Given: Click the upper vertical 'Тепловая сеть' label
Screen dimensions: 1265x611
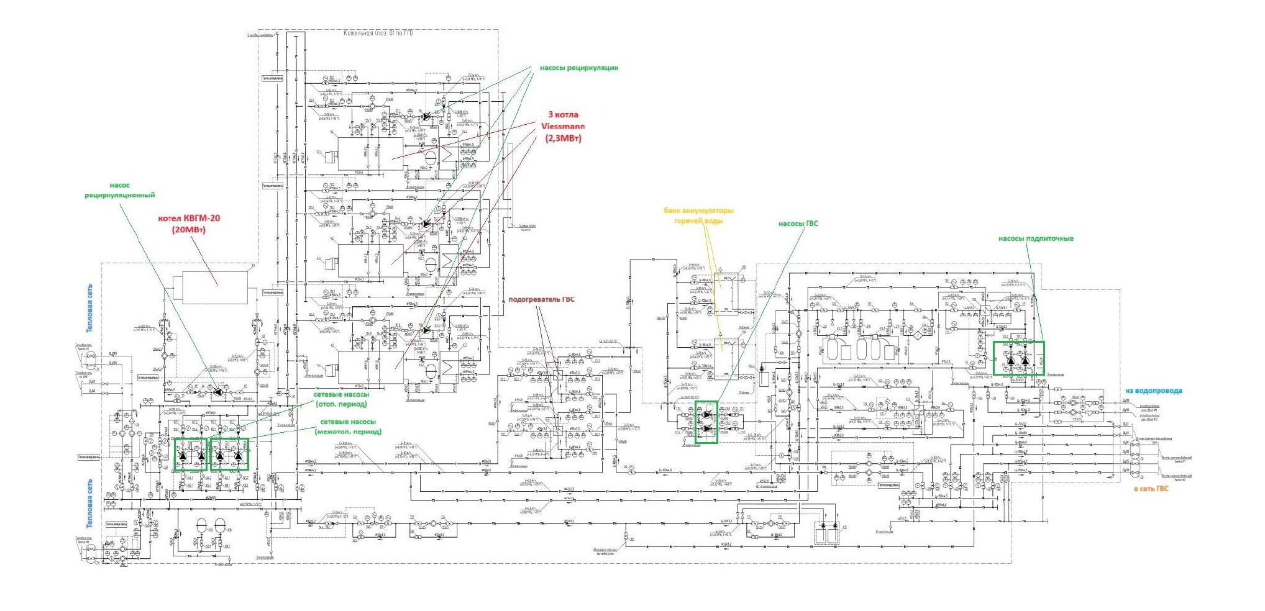Looking at the screenshot, I should click(x=90, y=309).
